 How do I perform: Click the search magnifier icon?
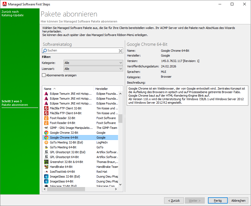(45, 51)
